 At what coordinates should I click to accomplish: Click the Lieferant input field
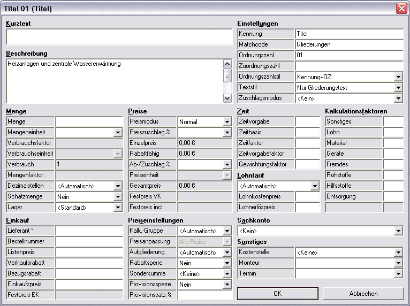point(89,231)
